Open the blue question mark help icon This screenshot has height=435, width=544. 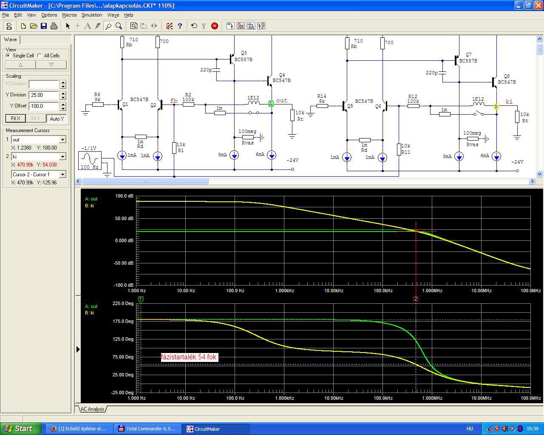[180, 26]
